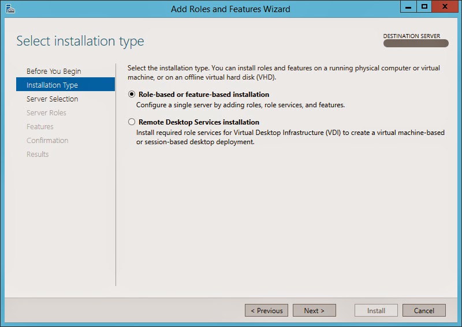Cancel the wizard
Viewport: 462px width, 327px height.
pos(424,310)
